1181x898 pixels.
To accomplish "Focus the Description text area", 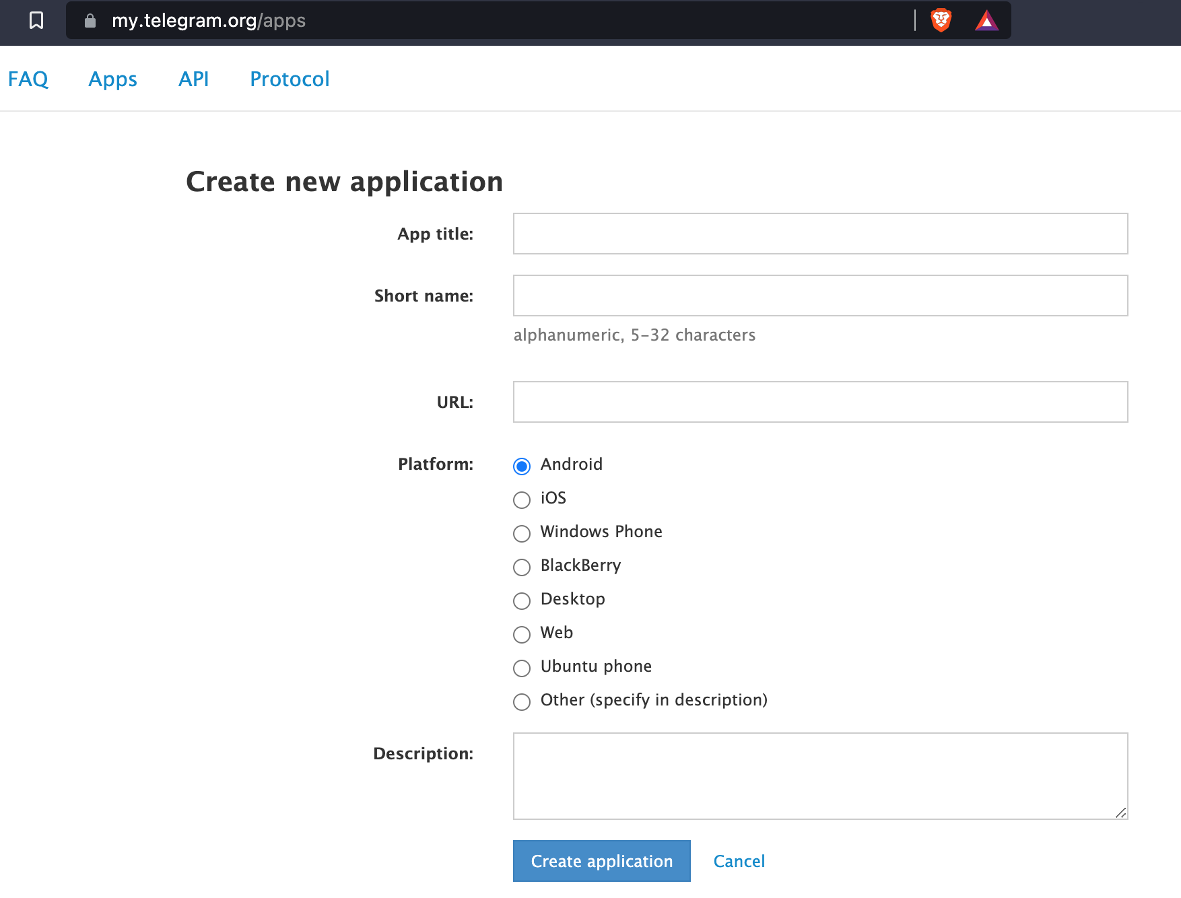I will [x=820, y=776].
